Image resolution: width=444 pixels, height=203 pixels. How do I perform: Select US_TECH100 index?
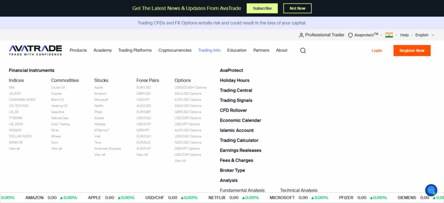[18, 106]
